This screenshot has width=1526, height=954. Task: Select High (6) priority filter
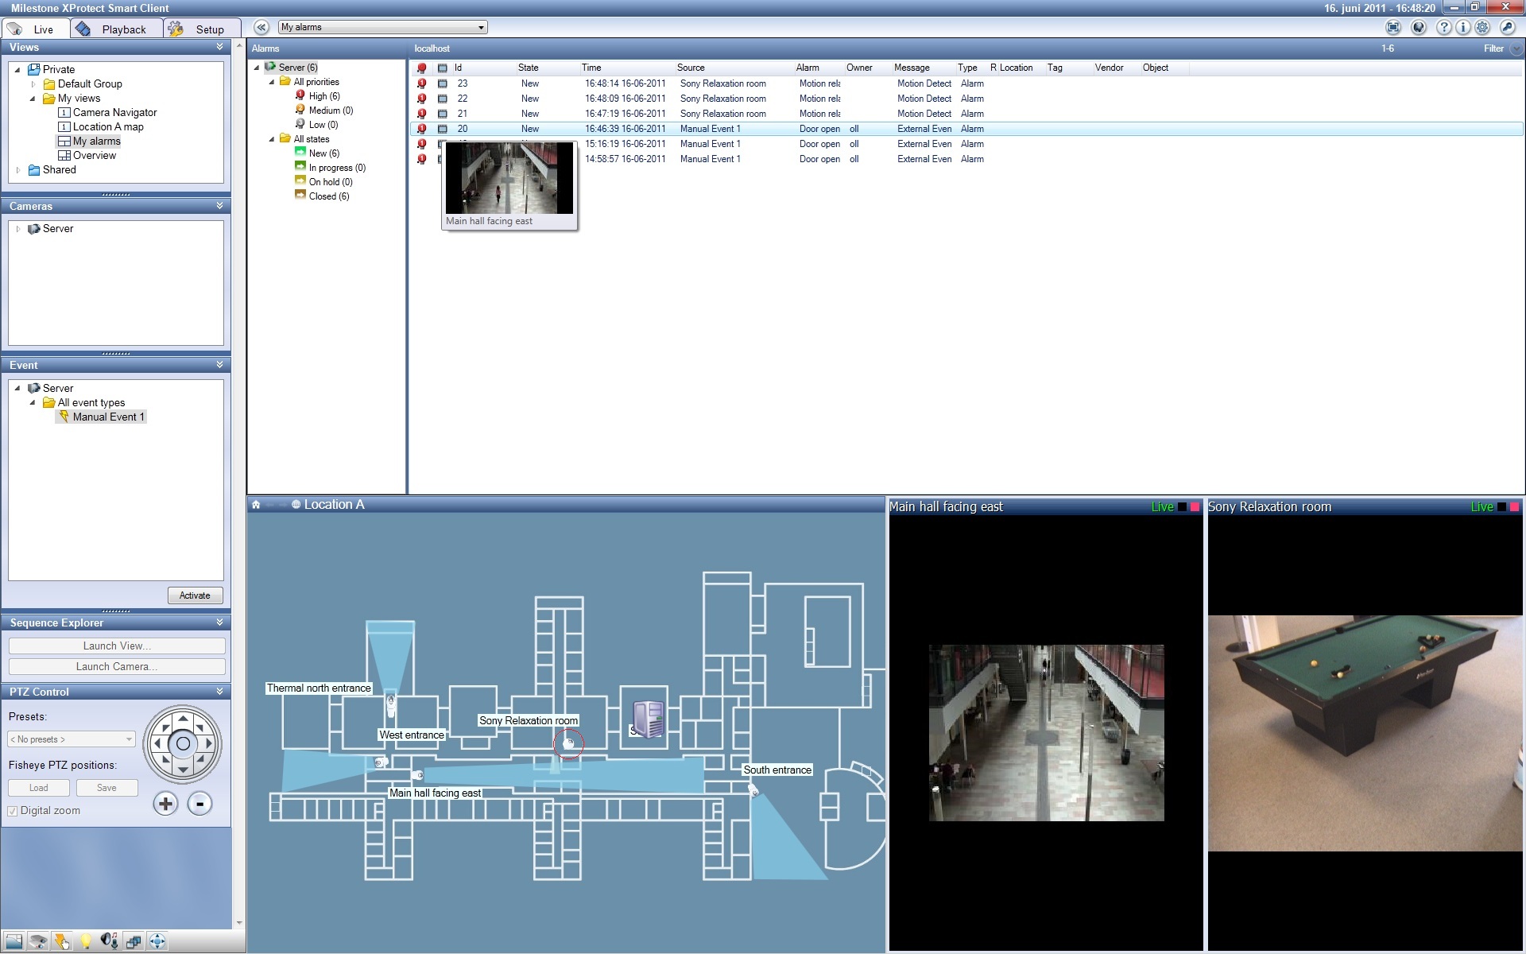324,96
